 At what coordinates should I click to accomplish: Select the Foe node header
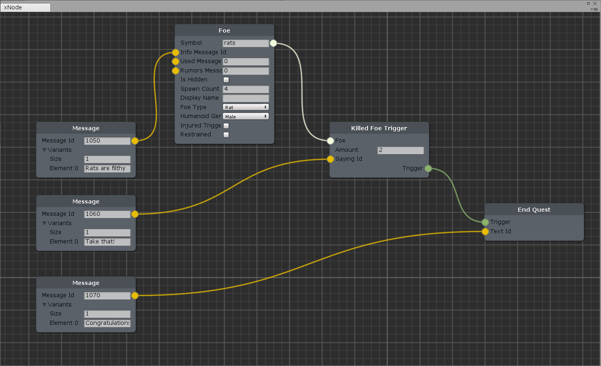[225, 31]
